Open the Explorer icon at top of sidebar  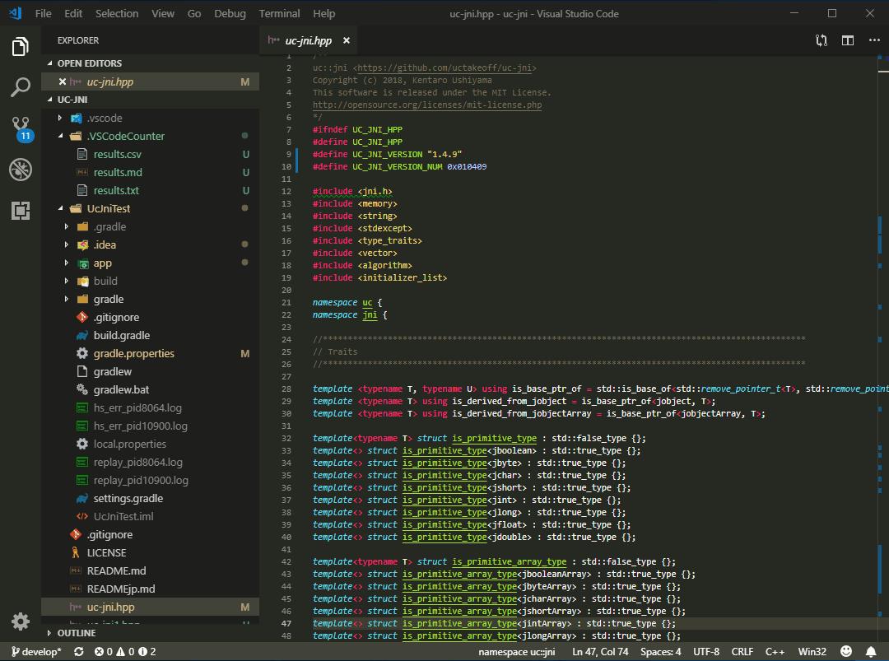click(x=20, y=47)
